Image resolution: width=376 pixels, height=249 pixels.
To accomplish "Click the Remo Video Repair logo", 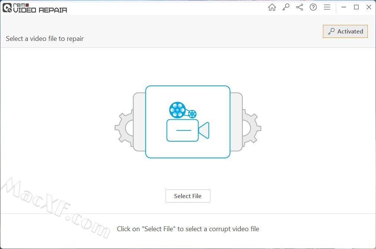I will point(35,8).
